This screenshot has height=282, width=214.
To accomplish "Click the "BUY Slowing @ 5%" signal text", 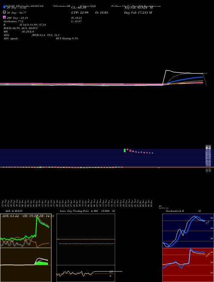I will tap(67, 38).
